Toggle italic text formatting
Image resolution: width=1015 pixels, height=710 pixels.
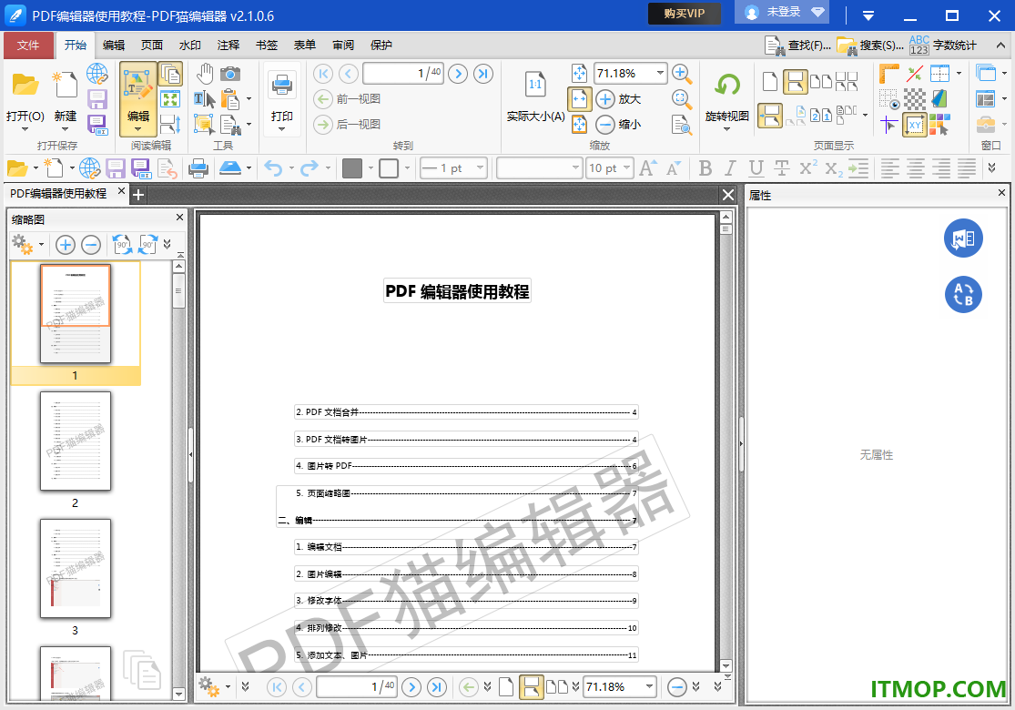(730, 168)
